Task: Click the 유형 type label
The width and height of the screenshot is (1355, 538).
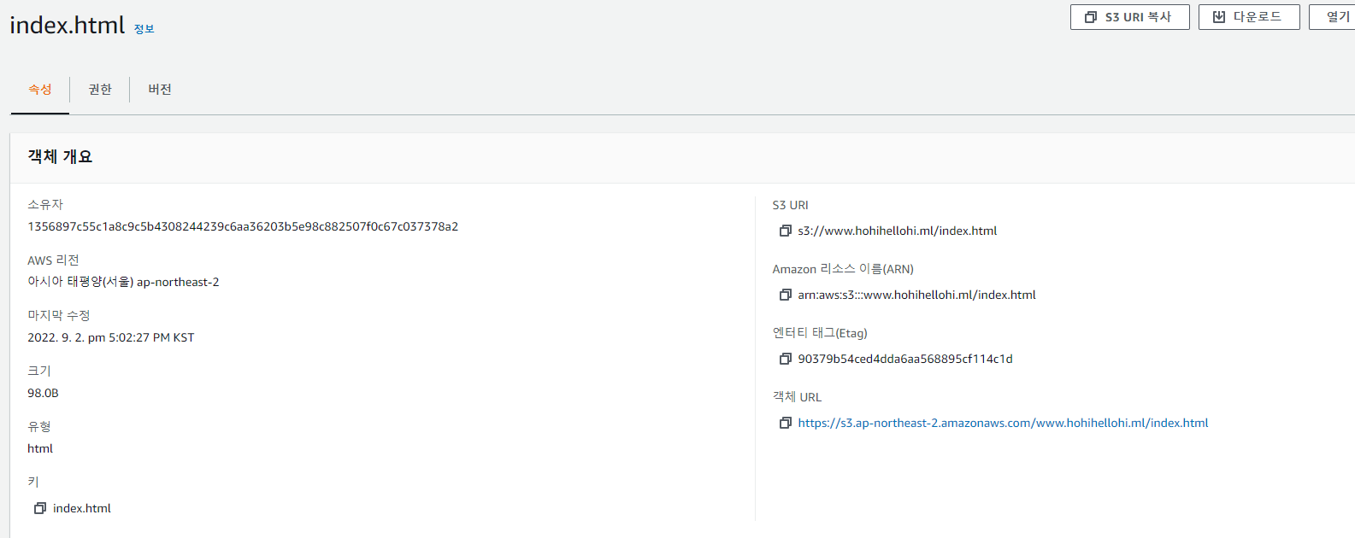Action: click(x=39, y=427)
